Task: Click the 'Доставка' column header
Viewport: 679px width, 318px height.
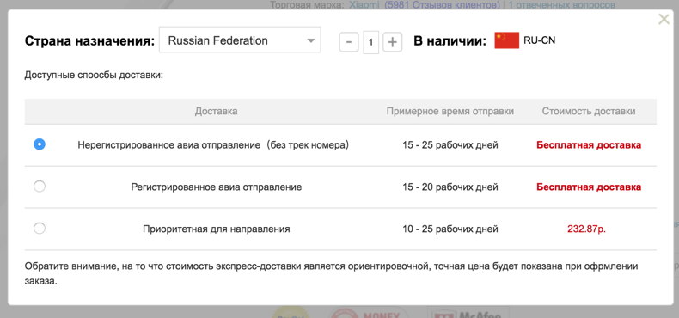Action: tap(216, 112)
